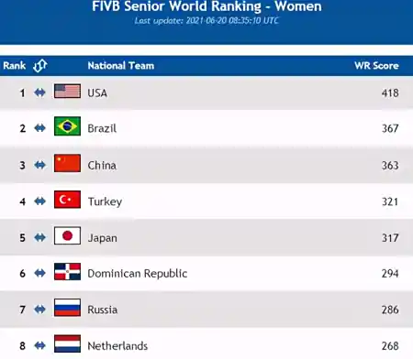The image size is (413, 359).
Task: Sort by the National Team column header
Action: (121, 66)
